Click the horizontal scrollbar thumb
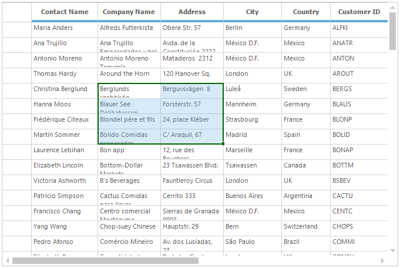Image resolution: width=400 pixels, height=268 pixels. coord(105,260)
